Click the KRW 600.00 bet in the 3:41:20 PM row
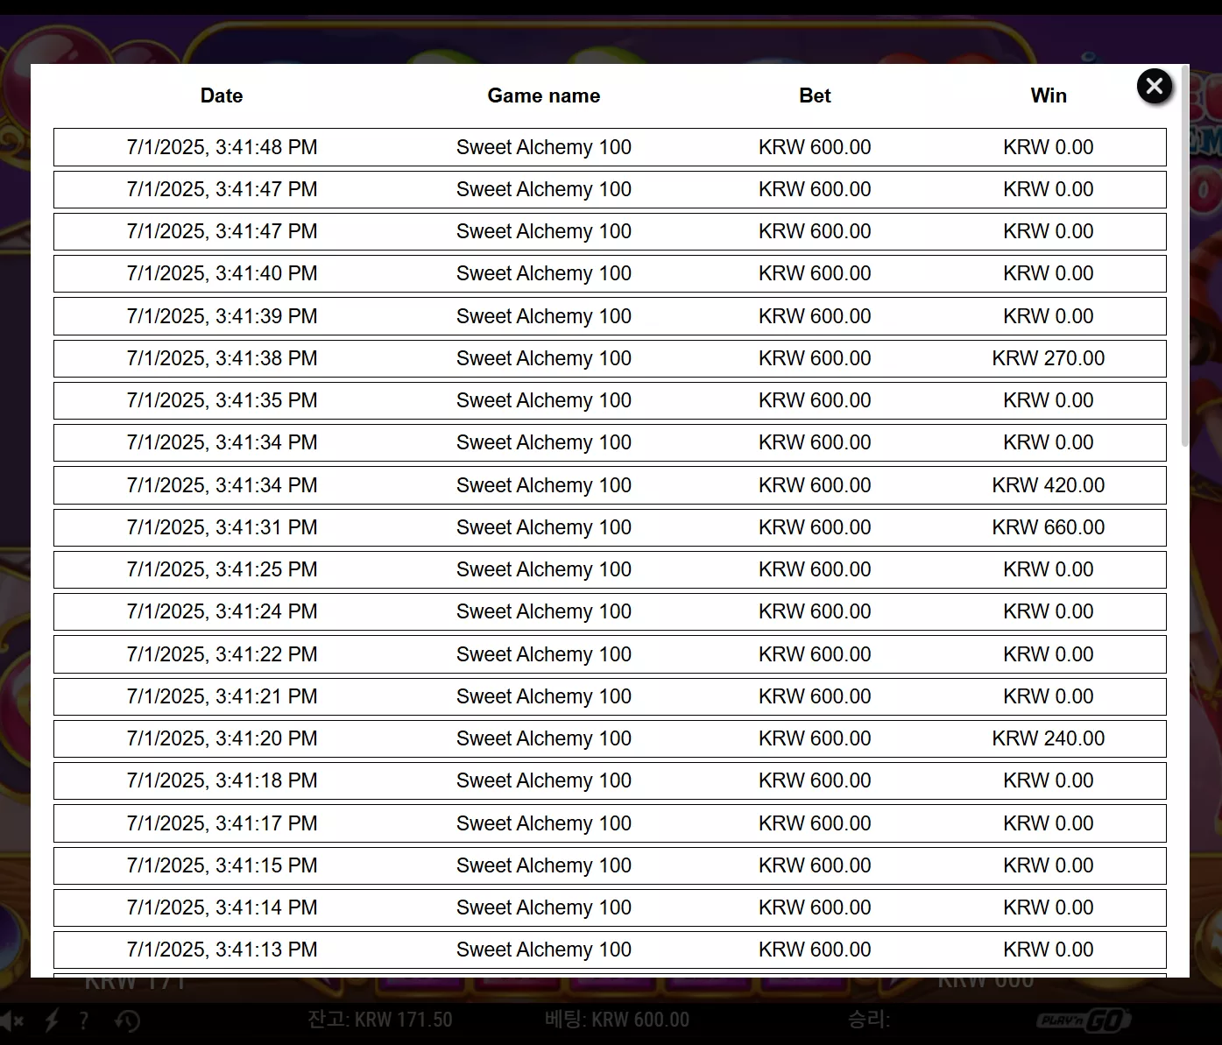Viewport: 1222px width, 1045px height. (815, 738)
